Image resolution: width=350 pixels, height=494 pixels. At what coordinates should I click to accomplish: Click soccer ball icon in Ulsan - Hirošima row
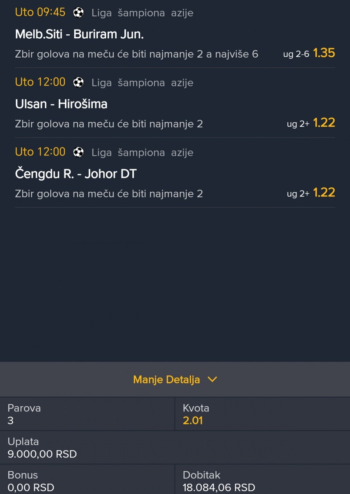tap(78, 83)
